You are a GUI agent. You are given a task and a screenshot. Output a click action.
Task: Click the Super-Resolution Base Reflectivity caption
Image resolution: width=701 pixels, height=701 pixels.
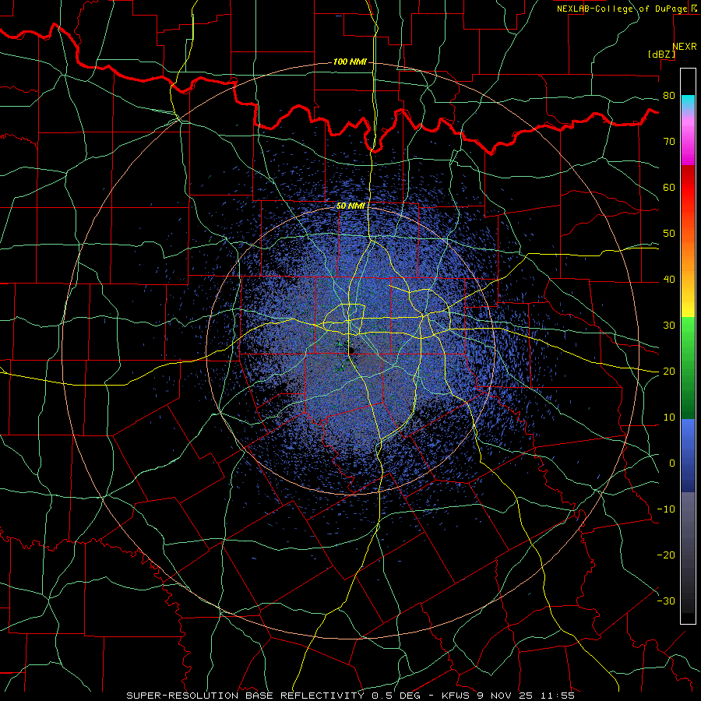350,696
